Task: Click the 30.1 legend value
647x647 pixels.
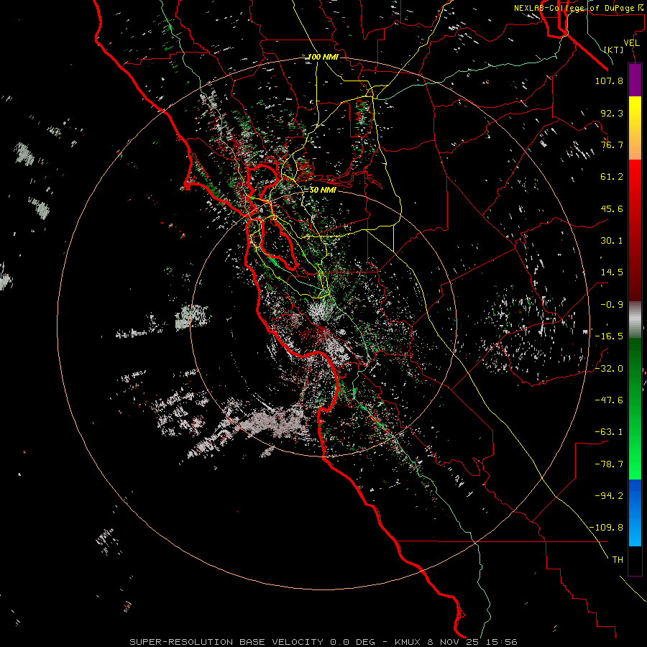Action: click(612, 241)
